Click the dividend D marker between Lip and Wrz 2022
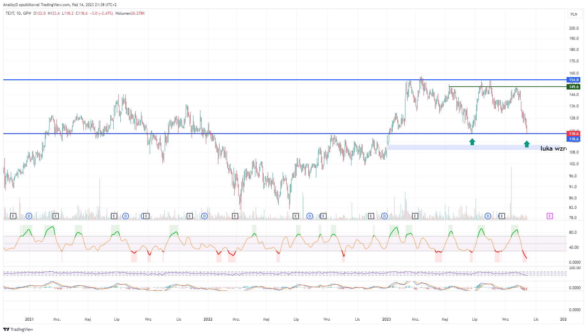The height and width of the screenshot is (335, 587). pos(310,216)
